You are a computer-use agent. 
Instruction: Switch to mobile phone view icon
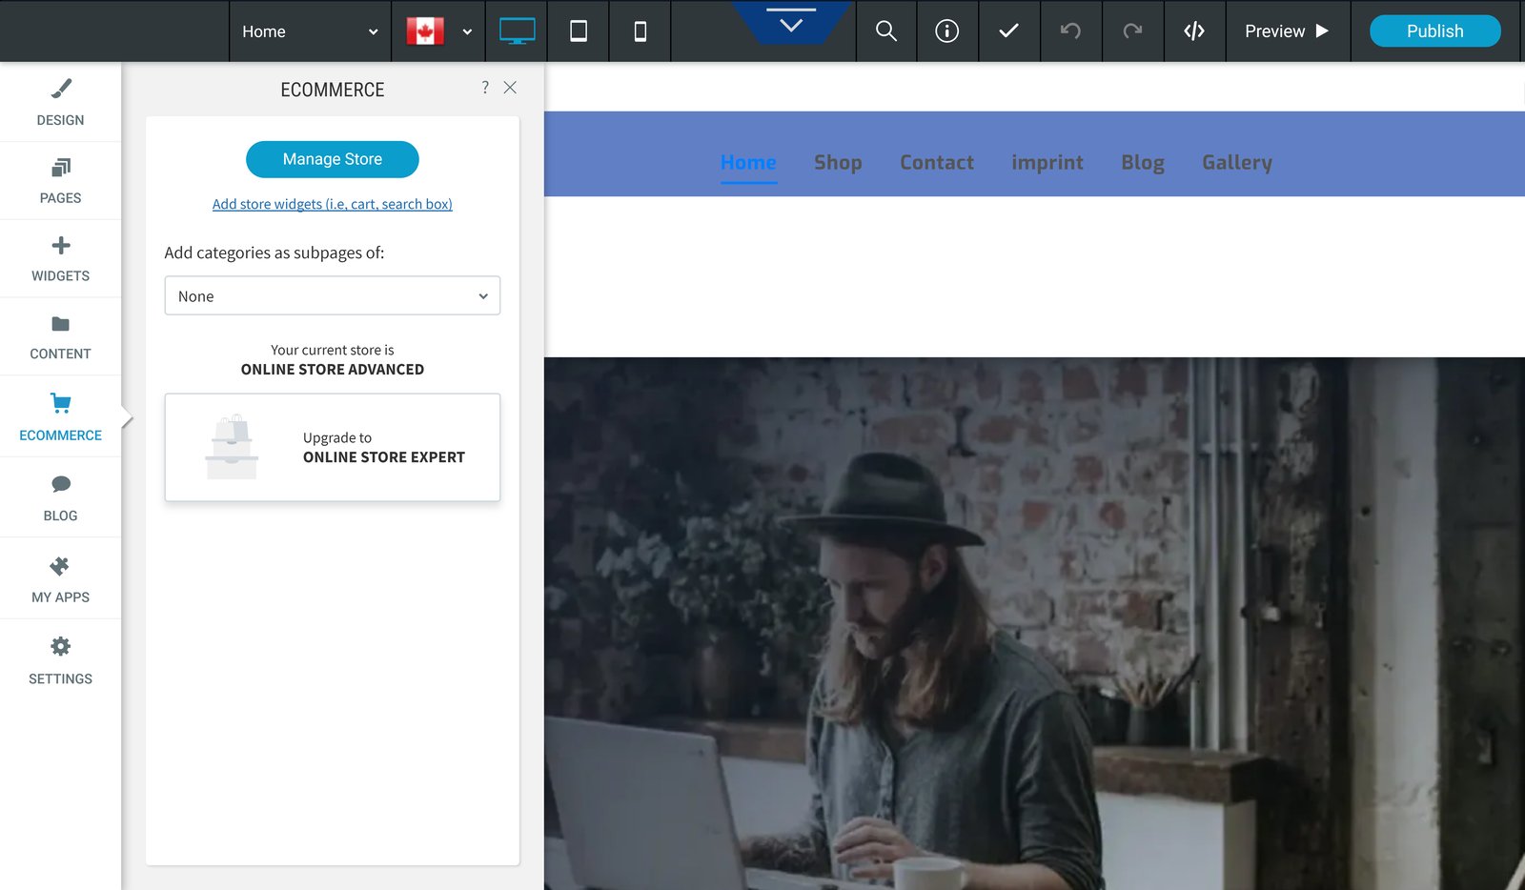pyautogui.click(x=640, y=31)
